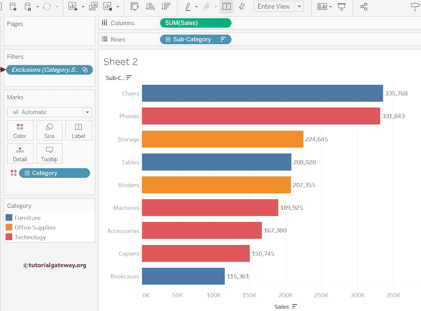
Task: Toggle the Fix Axes pin icon
Action: pyautogui.click(x=242, y=7)
